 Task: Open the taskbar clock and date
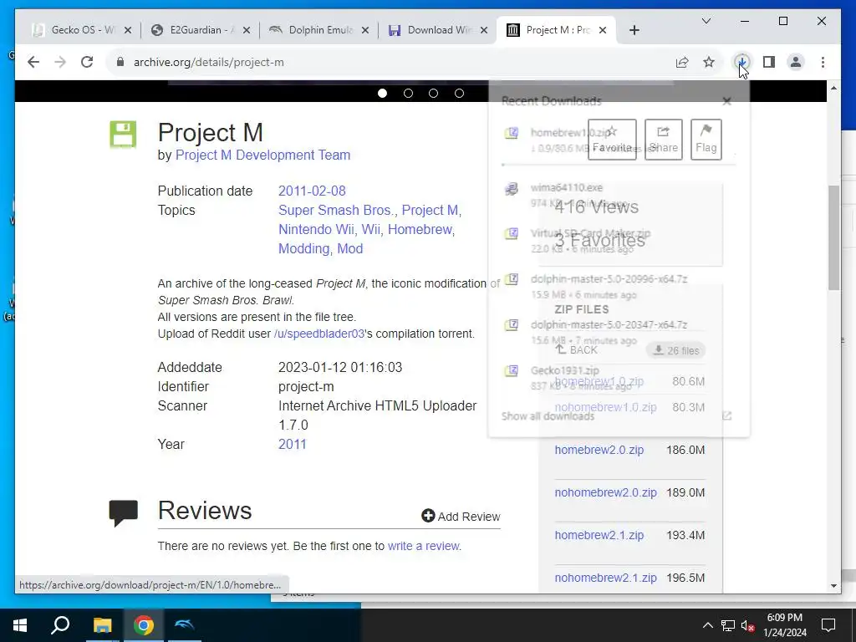[784, 625]
